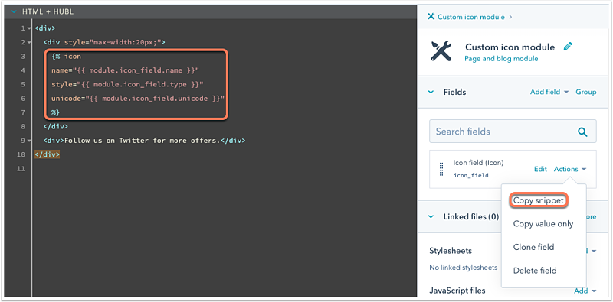
Task: Click code line with module.icon_field.type
Action: pos(127,84)
